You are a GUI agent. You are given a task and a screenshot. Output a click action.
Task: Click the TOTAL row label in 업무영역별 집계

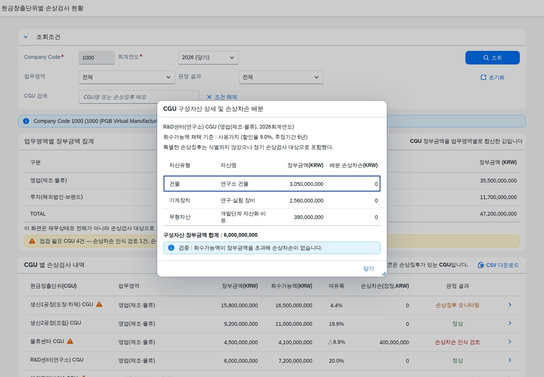click(x=38, y=214)
